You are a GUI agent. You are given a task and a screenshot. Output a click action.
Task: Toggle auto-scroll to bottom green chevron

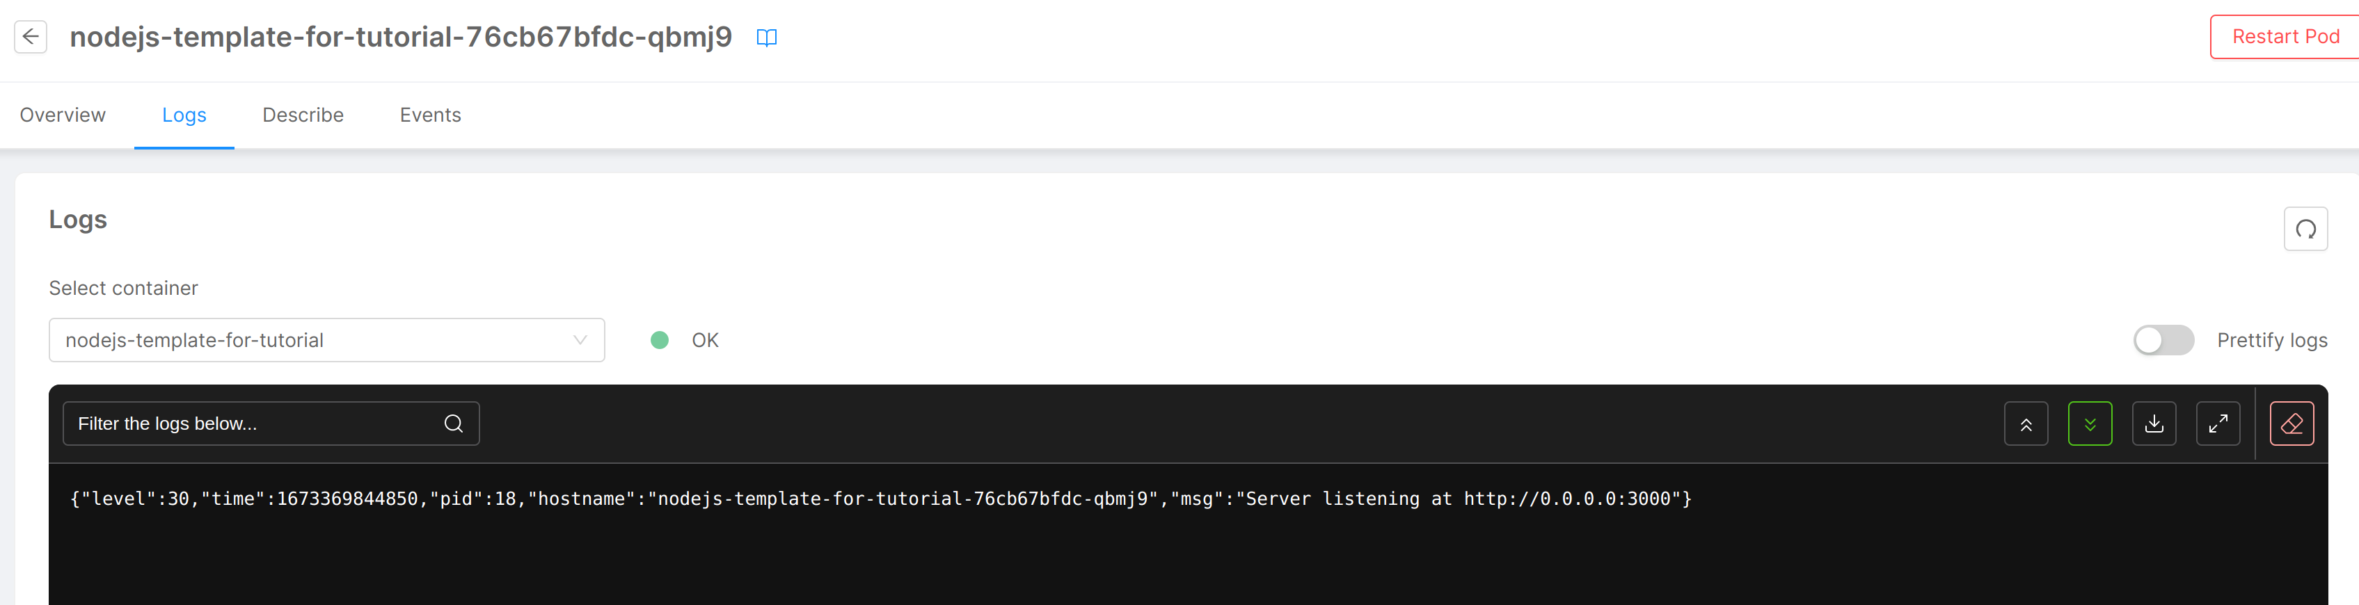[2089, 423]
